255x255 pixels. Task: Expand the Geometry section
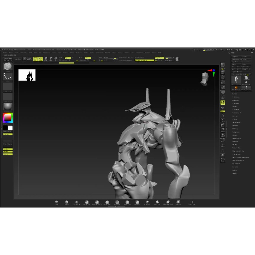235,97
